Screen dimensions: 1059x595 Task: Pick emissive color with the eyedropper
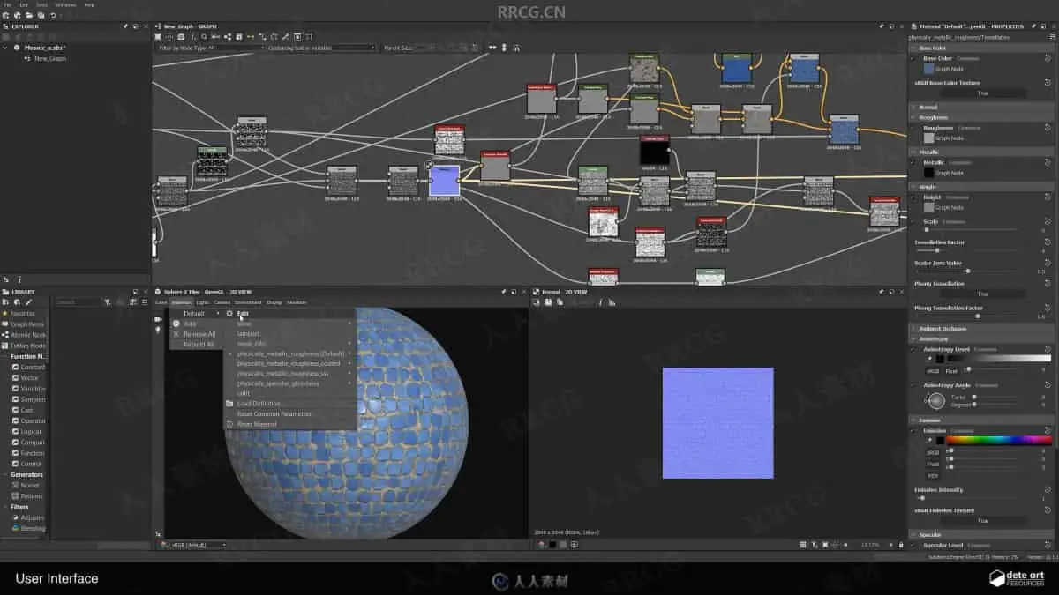click(x=928, y=440)
